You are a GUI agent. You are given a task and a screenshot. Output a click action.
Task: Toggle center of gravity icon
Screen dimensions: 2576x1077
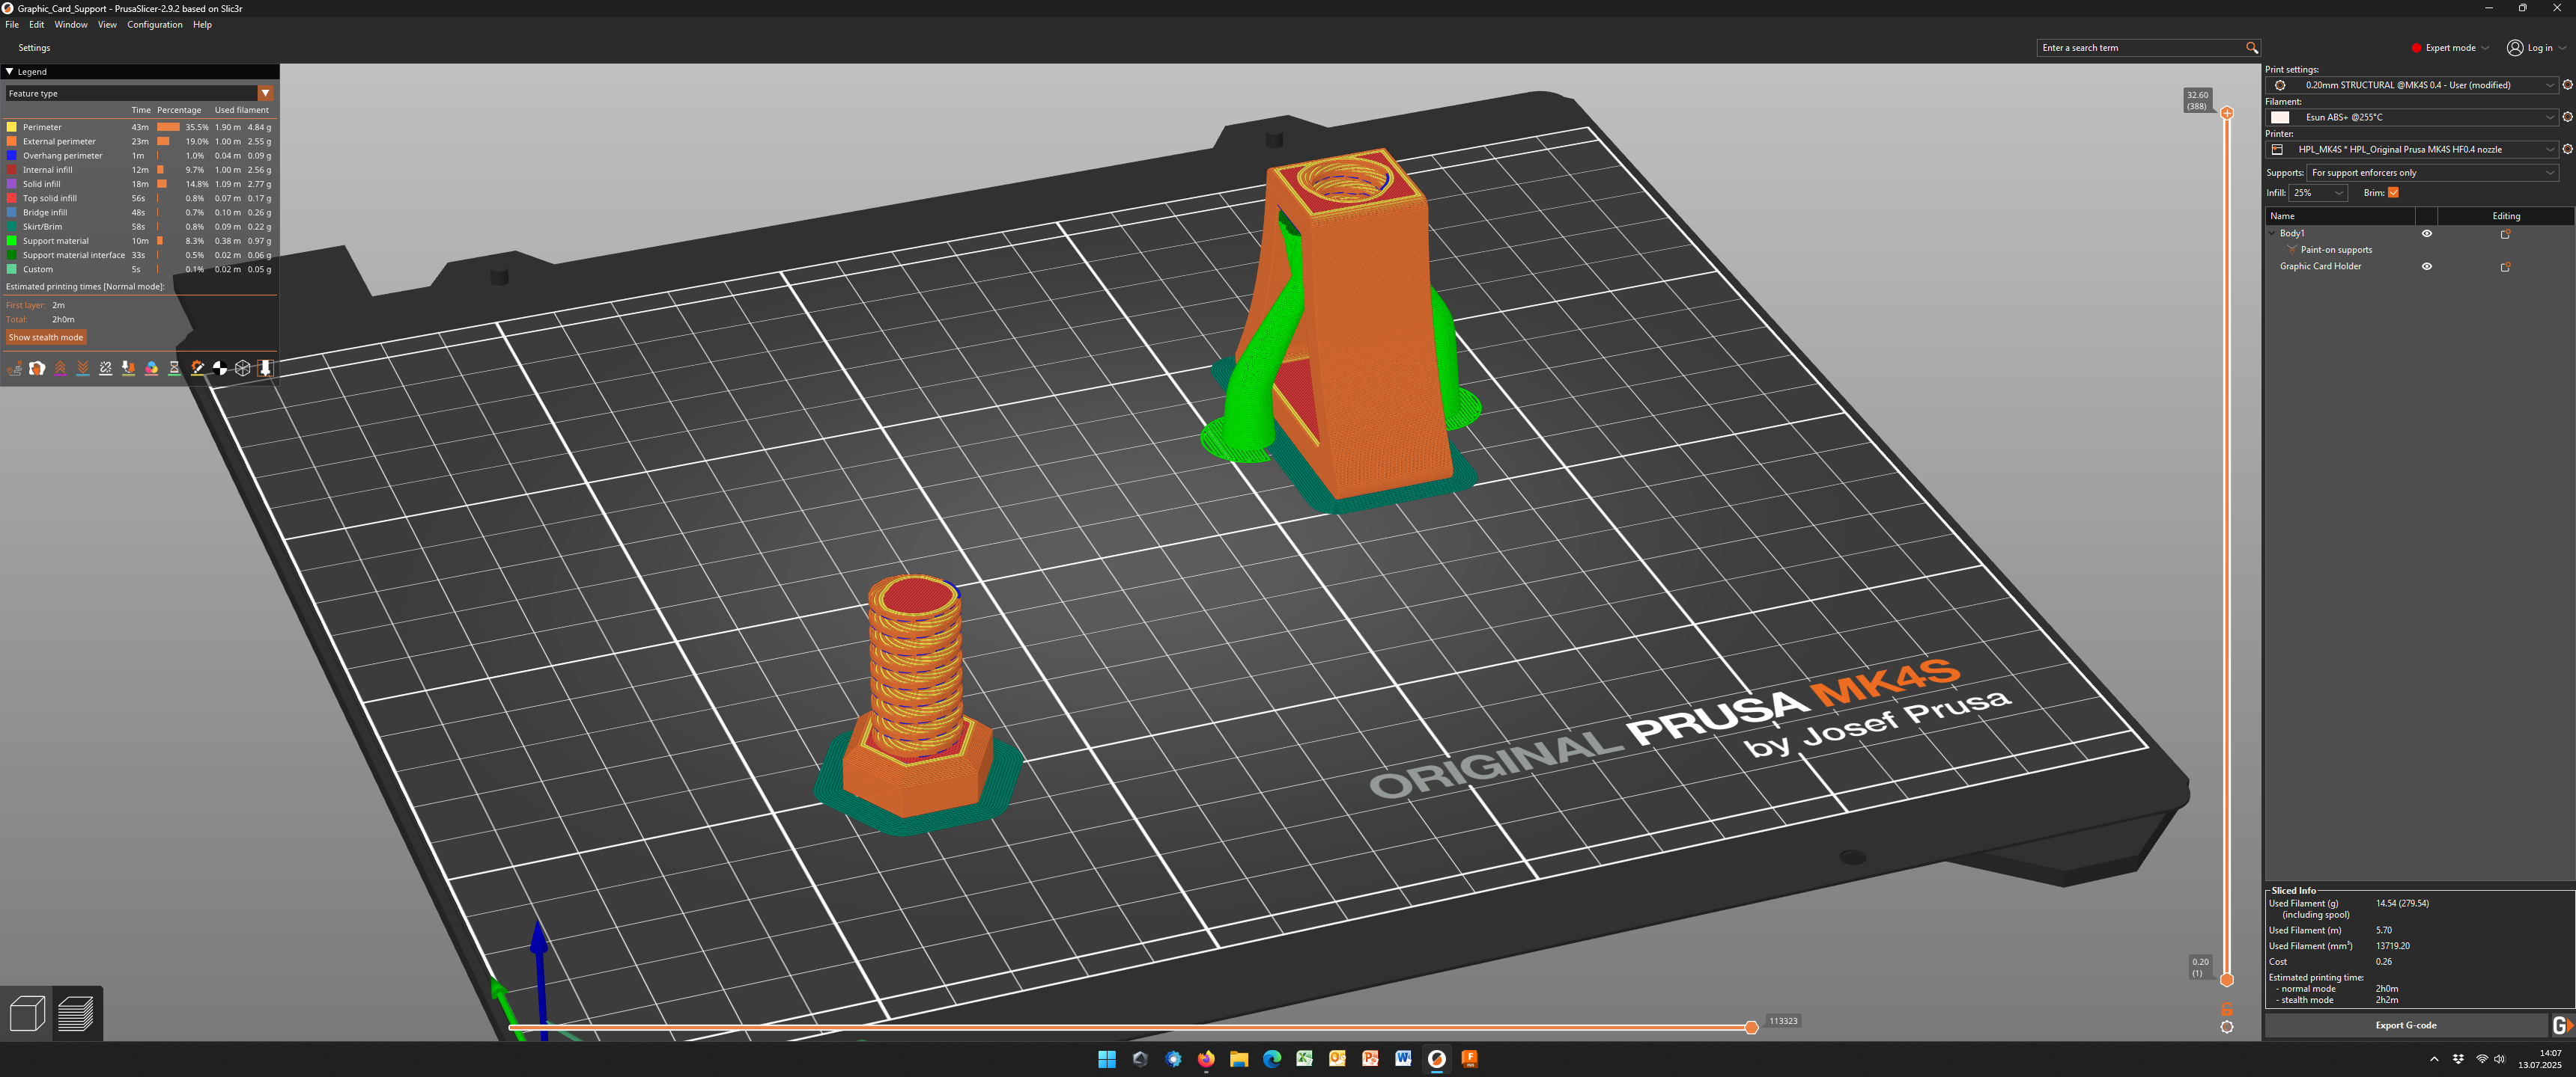220,369
